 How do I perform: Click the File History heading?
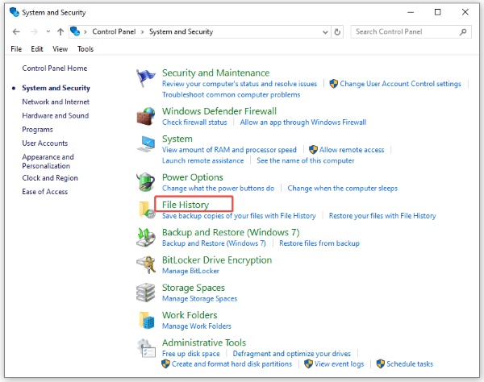click(186, 205)
